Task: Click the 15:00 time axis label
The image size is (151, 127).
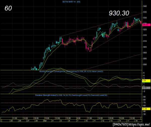Action: pyautogui.click(x=68, y=118)
